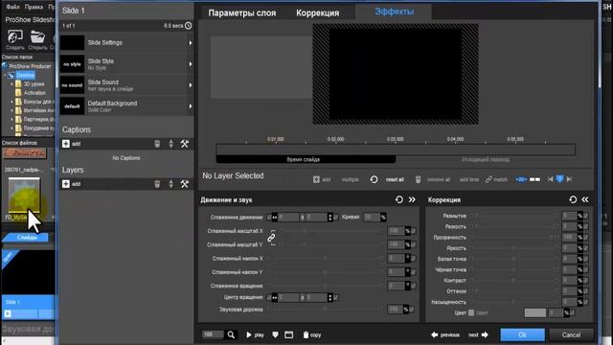
Task: Click the match link icon
Action: pyautogui.click(x=488, y=179)
